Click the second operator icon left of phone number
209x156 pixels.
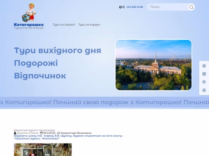coord(124,7)
